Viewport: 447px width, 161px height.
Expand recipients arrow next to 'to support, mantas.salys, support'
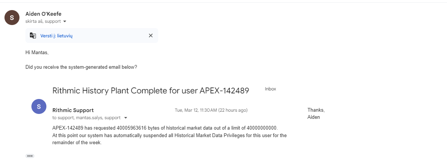click(126, 118)
